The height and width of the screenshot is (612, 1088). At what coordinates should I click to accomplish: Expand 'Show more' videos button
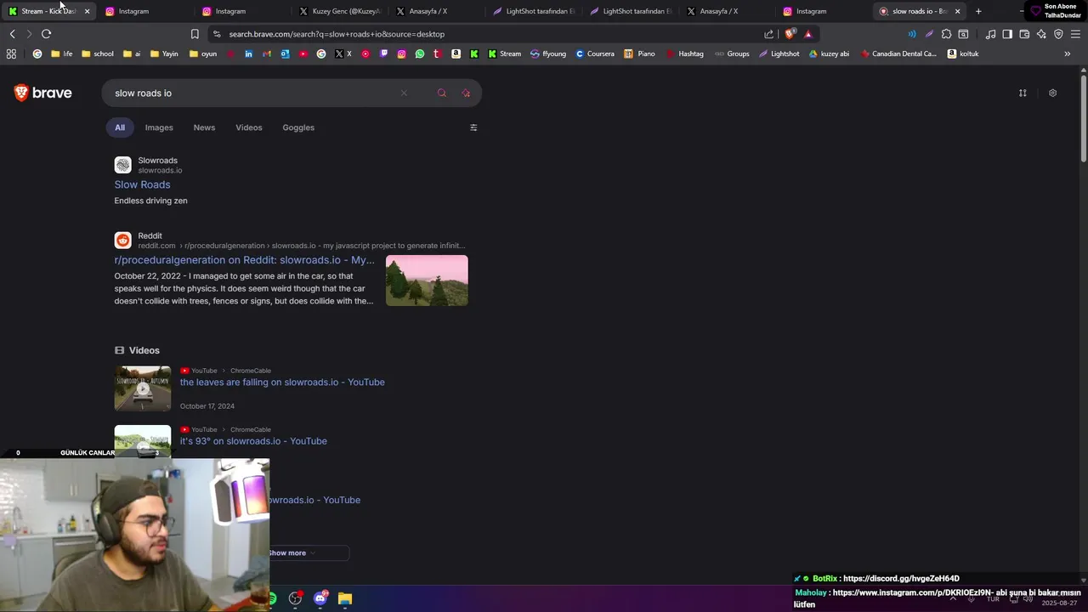(292, 552)
